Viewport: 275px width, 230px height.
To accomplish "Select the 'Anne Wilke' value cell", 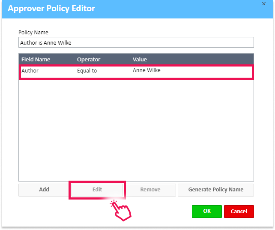I will (x=146, y=70).
